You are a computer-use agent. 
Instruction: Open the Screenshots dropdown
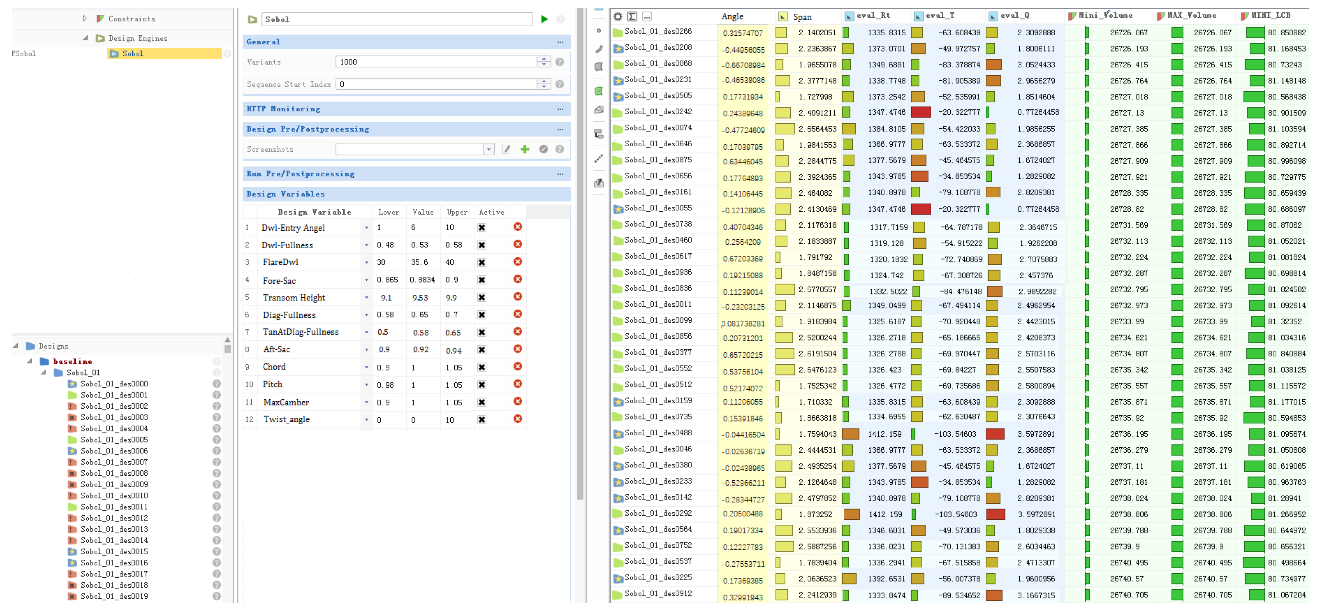click(x=488, y=149)
